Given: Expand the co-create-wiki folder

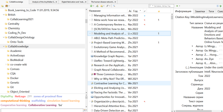Looking at the screenshot, I should (x=6, y=64).
